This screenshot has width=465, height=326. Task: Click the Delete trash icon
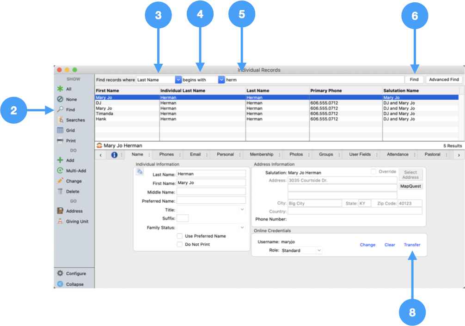pos(60,191)
